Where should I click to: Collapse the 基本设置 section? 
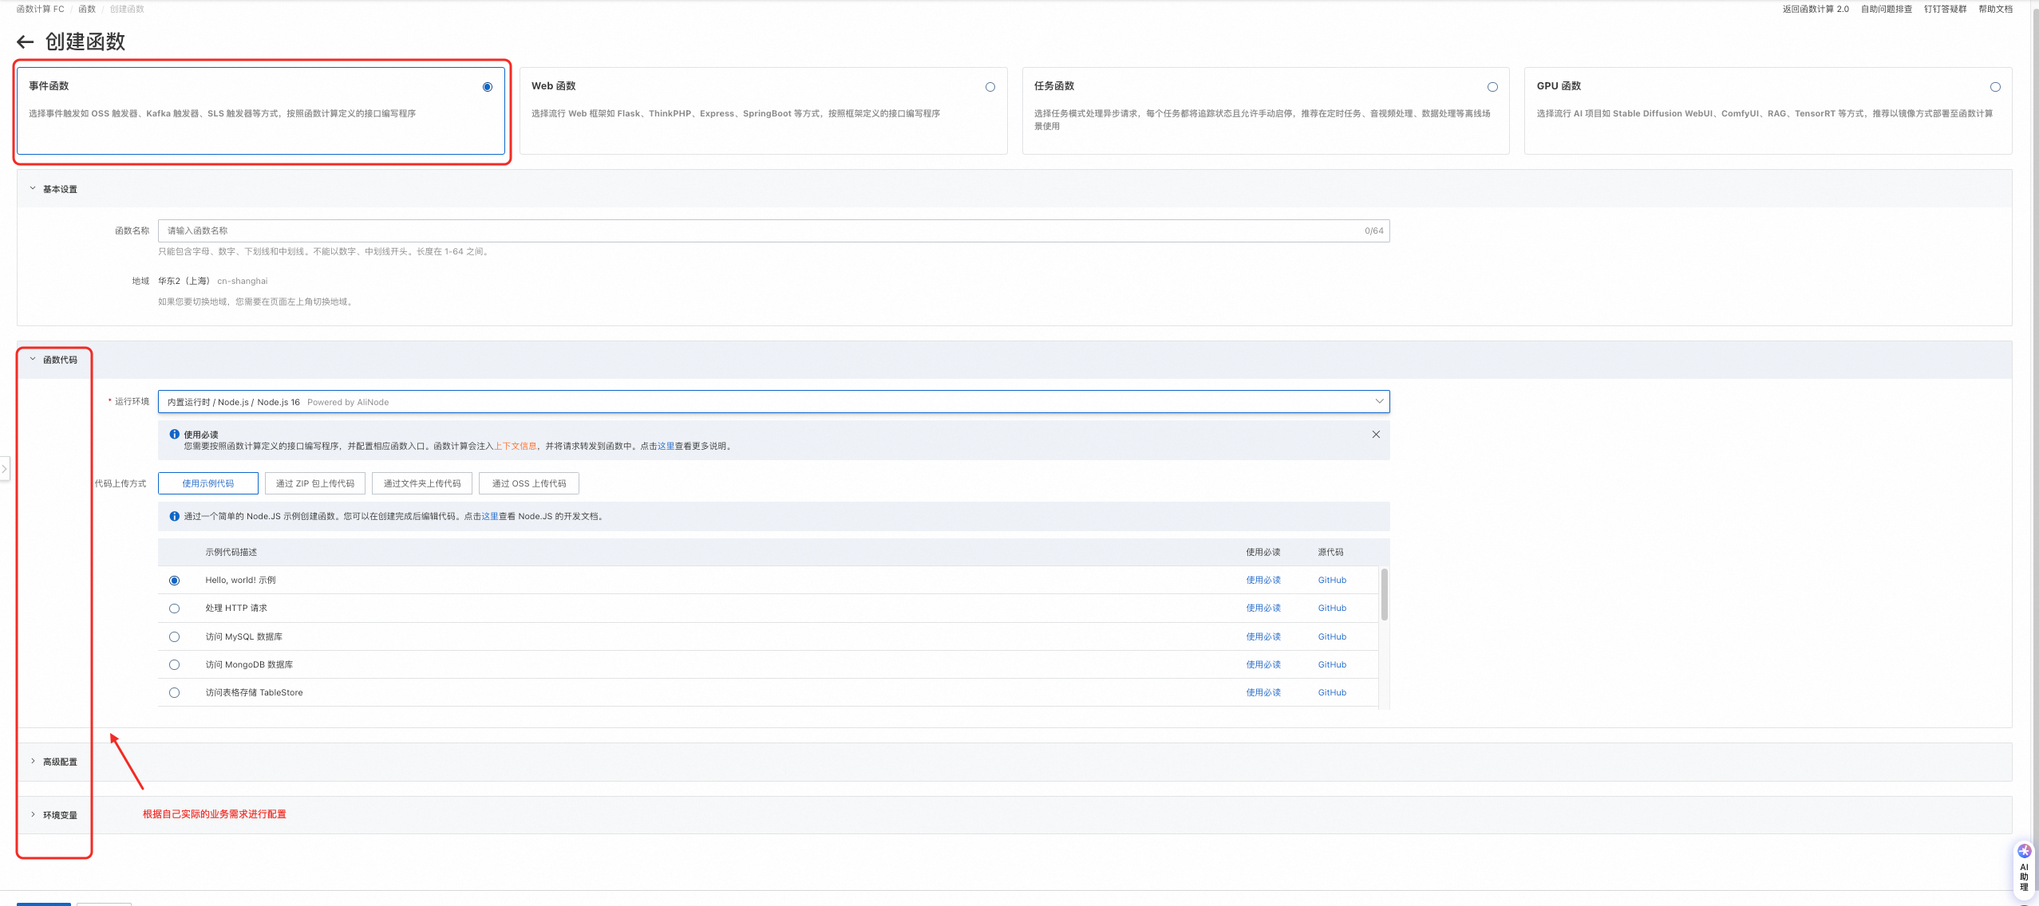33,189
